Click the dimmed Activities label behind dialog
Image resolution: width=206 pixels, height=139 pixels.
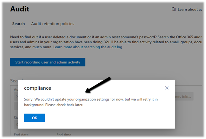16,89
